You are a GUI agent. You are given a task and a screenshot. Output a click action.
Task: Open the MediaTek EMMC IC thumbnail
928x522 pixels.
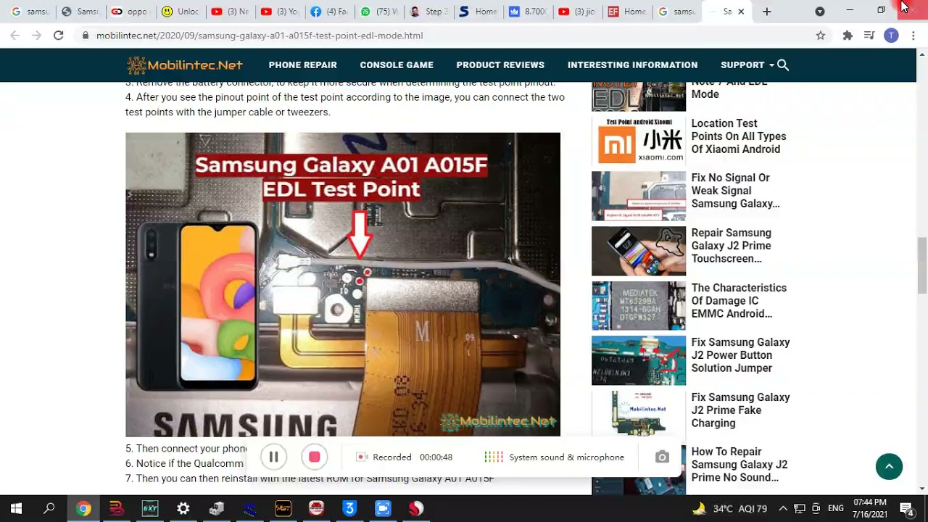point(639,305)
